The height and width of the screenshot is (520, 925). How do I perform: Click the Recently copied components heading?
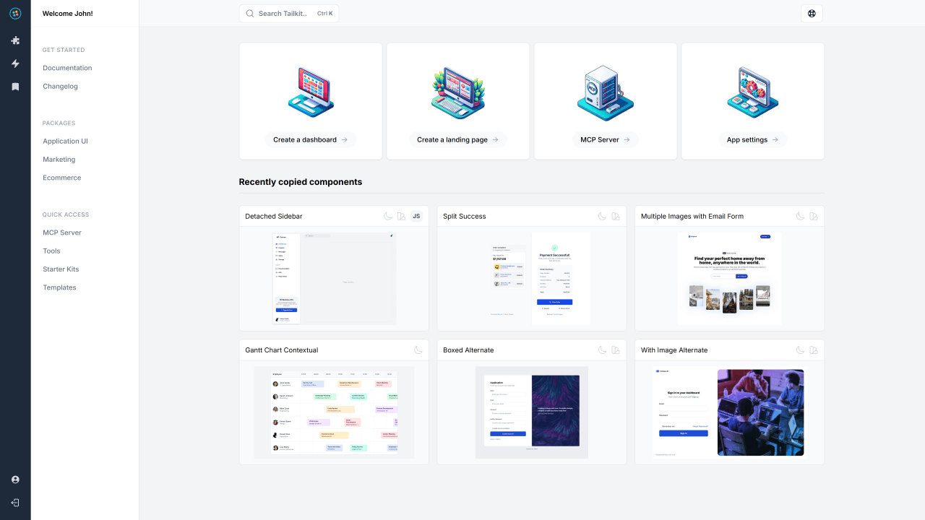pyautogui.click(x=301, y=182)
